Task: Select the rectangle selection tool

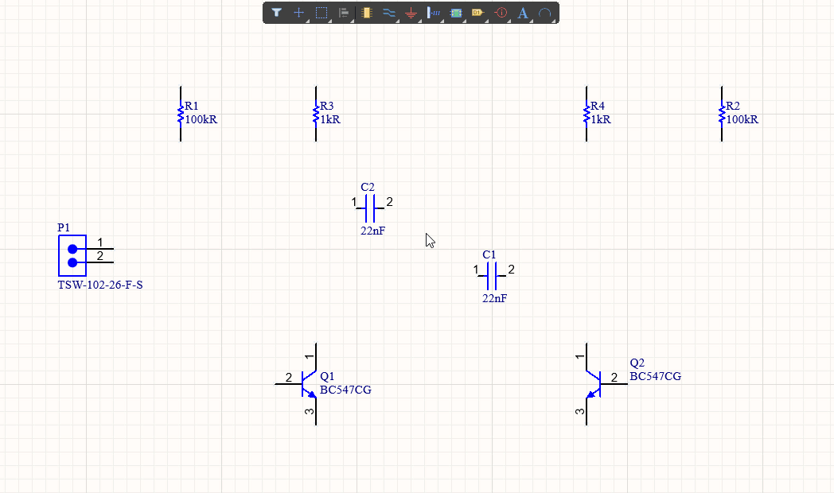Action: [322, 13]
